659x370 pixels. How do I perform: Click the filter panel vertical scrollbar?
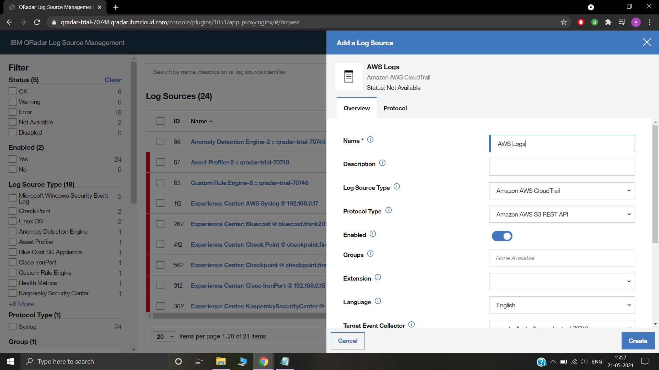coord(134,133)
